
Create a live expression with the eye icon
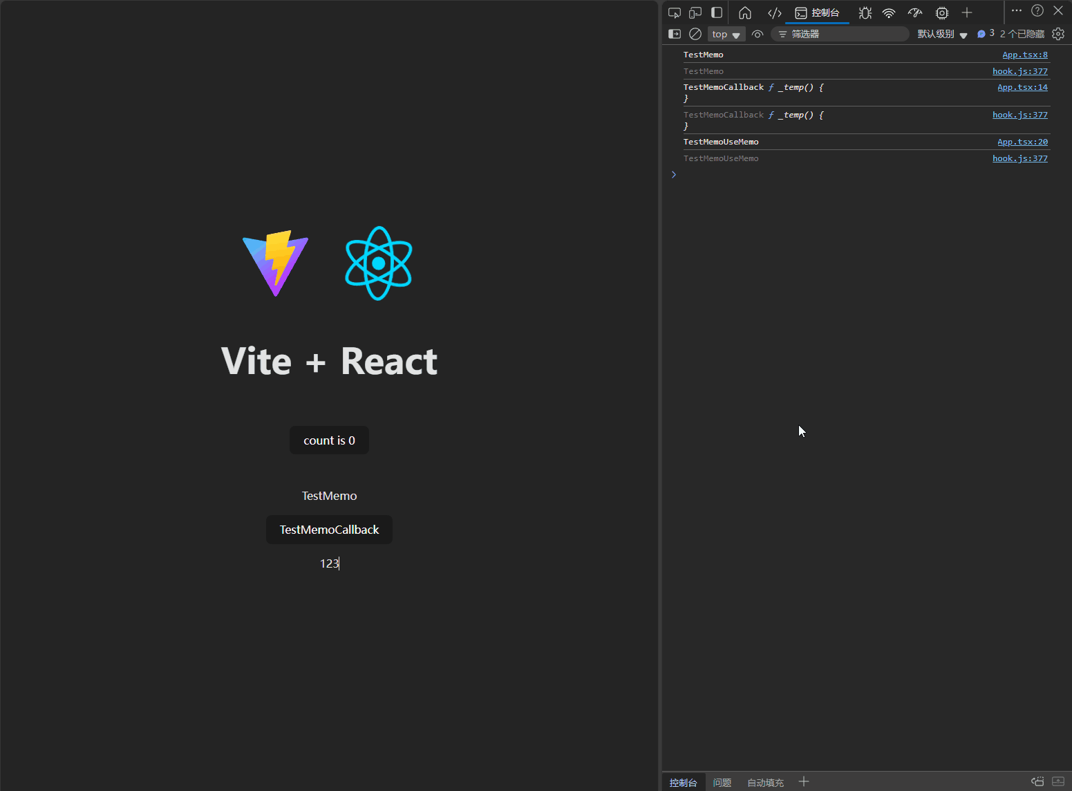[x=758, y=33]
